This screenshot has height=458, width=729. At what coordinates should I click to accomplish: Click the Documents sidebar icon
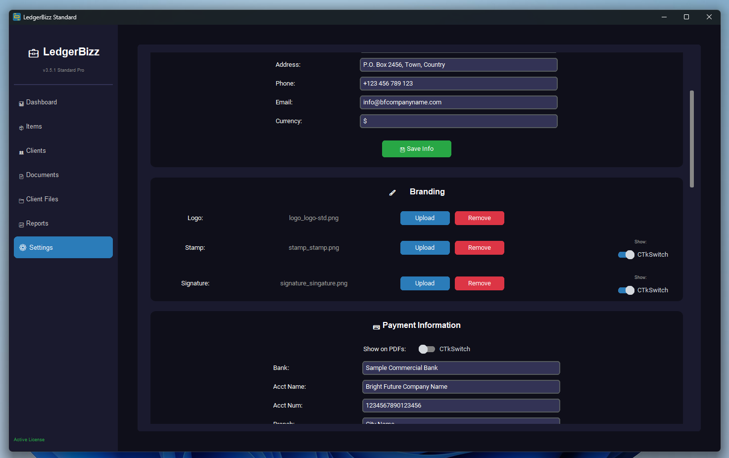click(21, 176)
